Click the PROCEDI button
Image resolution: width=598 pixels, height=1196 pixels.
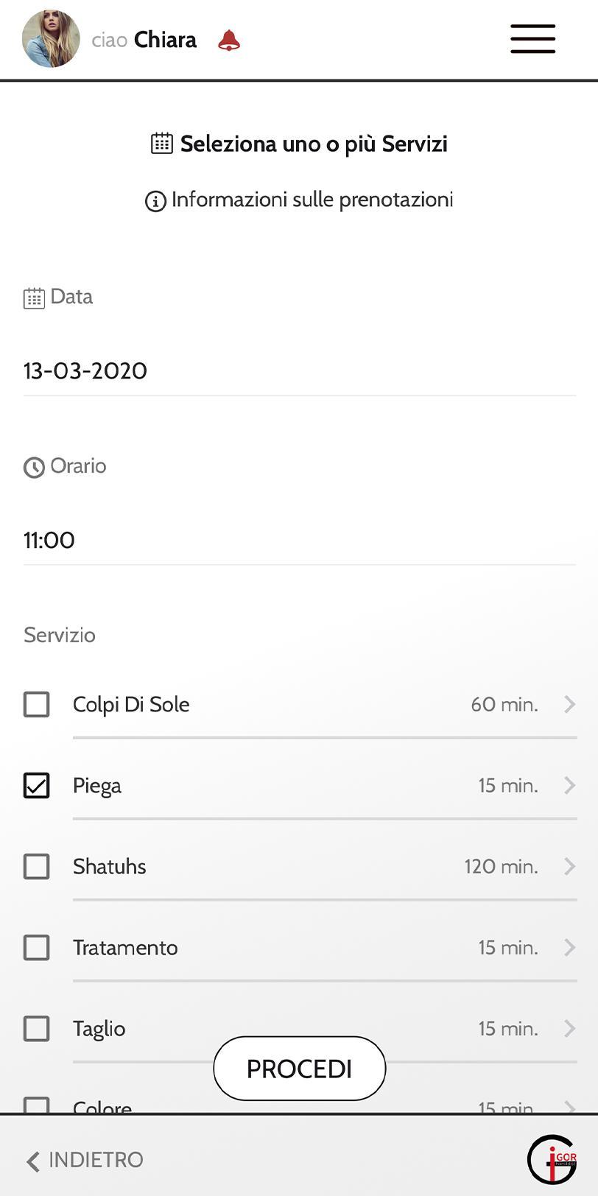click(300, 1069)
